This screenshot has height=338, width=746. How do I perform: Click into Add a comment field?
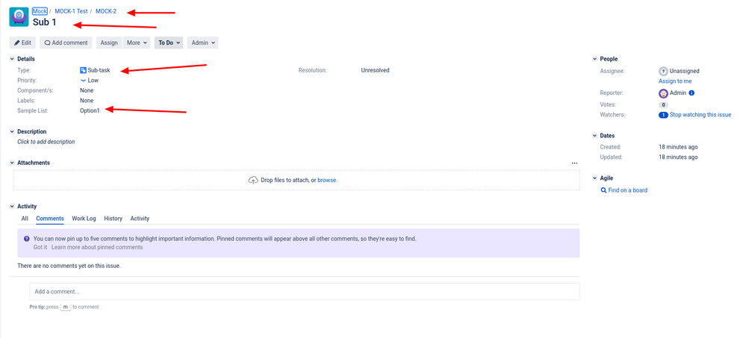click(305, 292)
